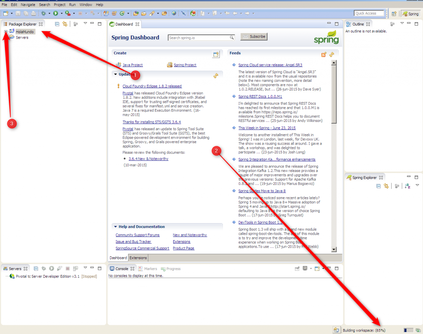Collapse the Updates section on the Dashboard
Screen dimensions: 423x334
click(x=116, y=74)
